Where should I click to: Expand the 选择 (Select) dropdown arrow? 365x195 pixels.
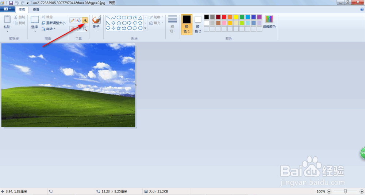(35, 31)
